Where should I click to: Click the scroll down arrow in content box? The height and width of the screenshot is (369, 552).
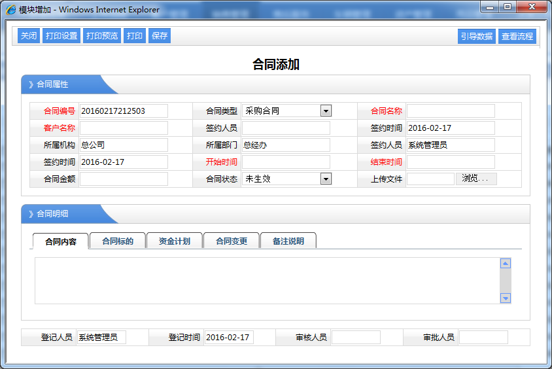pos(505,298)
